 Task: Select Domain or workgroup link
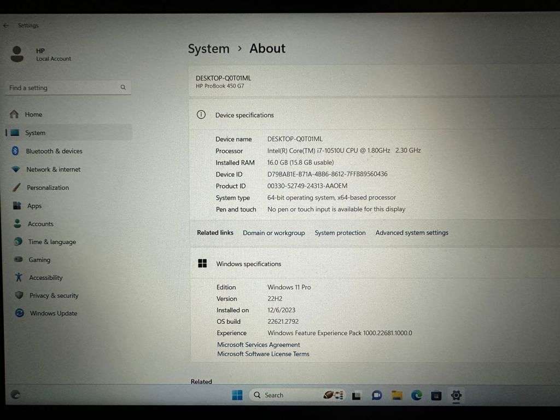pos(274,232)
